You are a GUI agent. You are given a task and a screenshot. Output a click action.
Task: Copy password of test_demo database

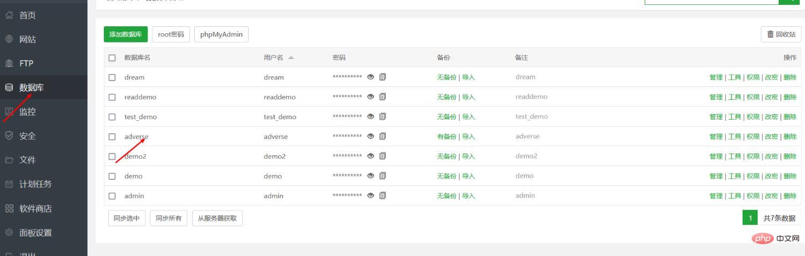[x=383, y=116]
